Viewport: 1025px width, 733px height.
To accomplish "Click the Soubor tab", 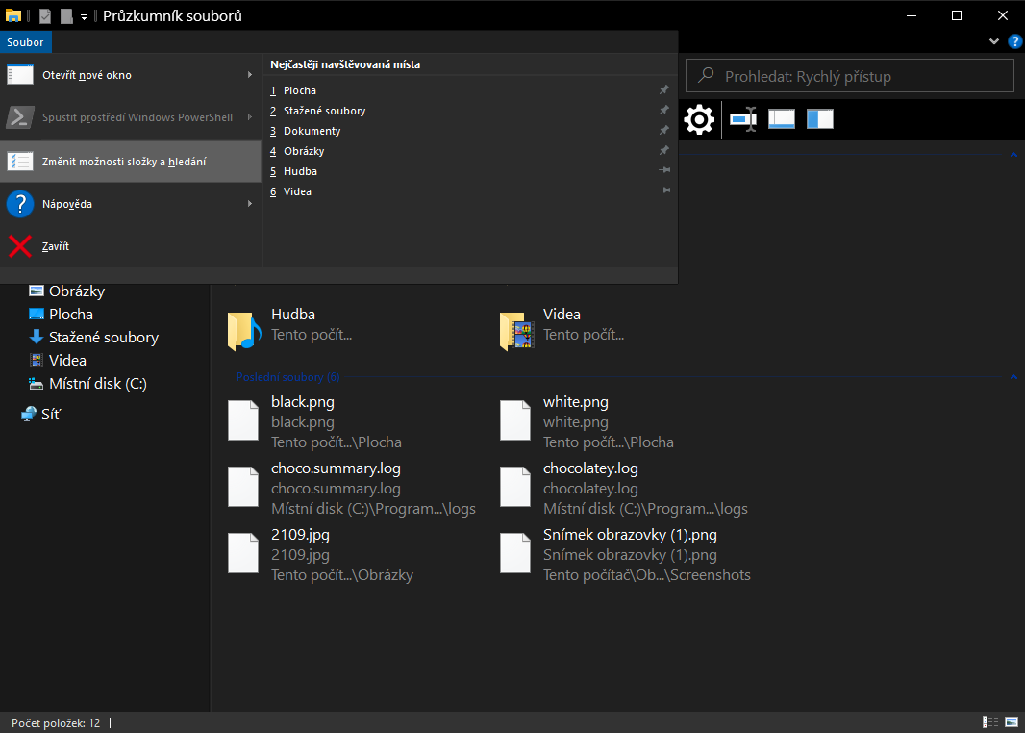I will pos(25,42).
